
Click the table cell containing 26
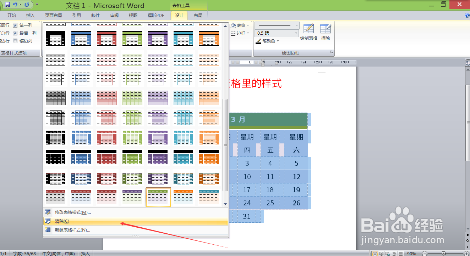296,203
